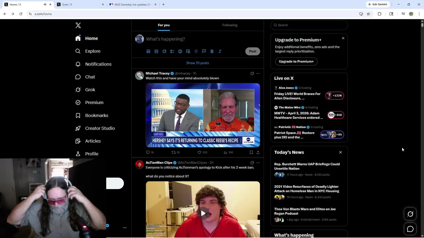Click Grok icon on Ac7ionMan Clips post
The image size is (424, 238).
(x=252, y=163)
